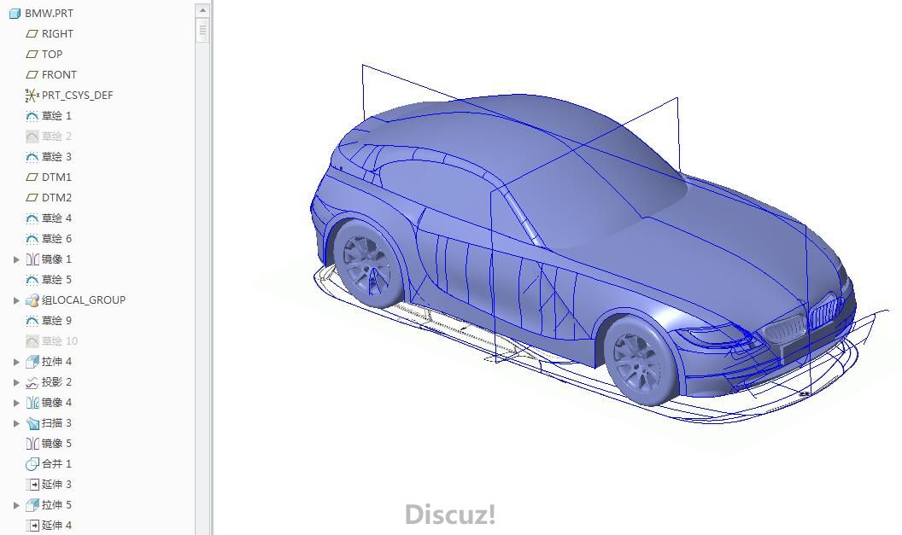
Task: Click the 草绘 6 sketch icon
Action: click(x=32, y=238)
